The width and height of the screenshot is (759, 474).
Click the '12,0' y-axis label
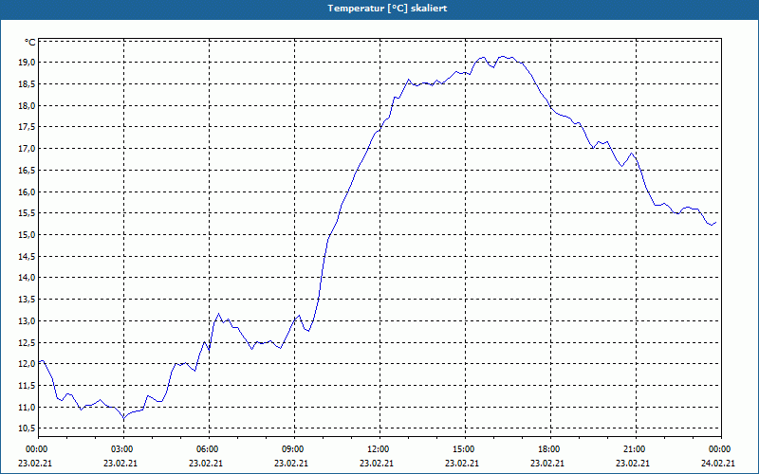(x=28, y=364)
